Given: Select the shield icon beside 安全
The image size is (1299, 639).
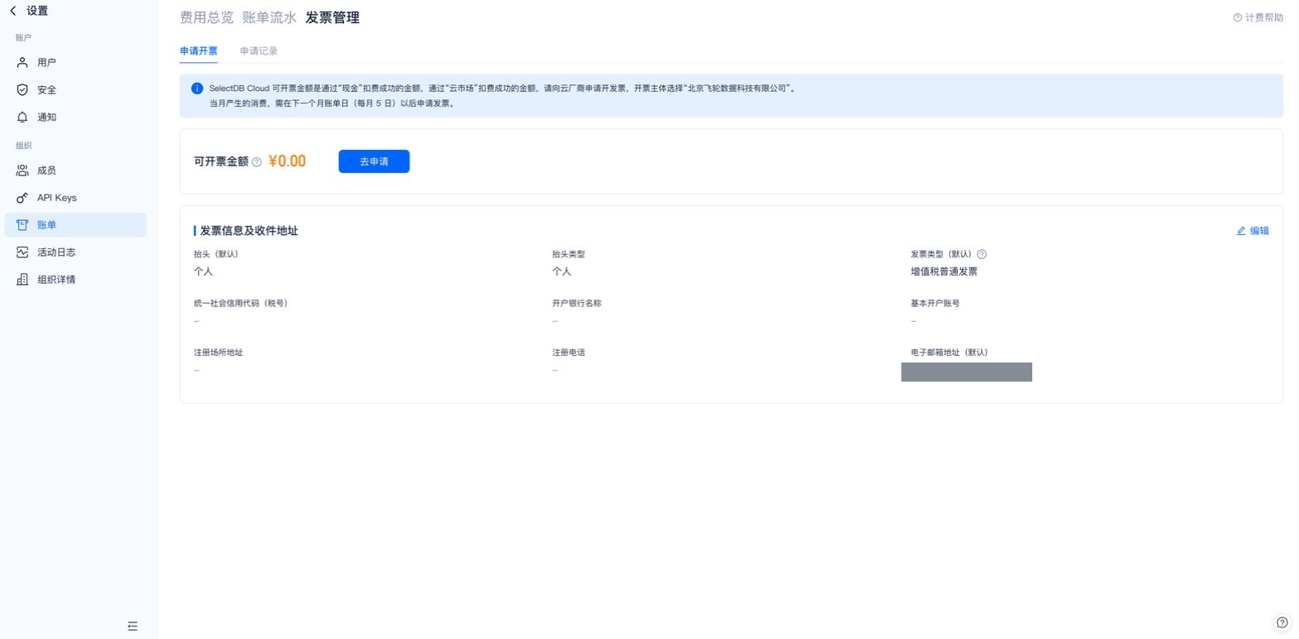Looking at the screenshot, I should click(22, 89).
